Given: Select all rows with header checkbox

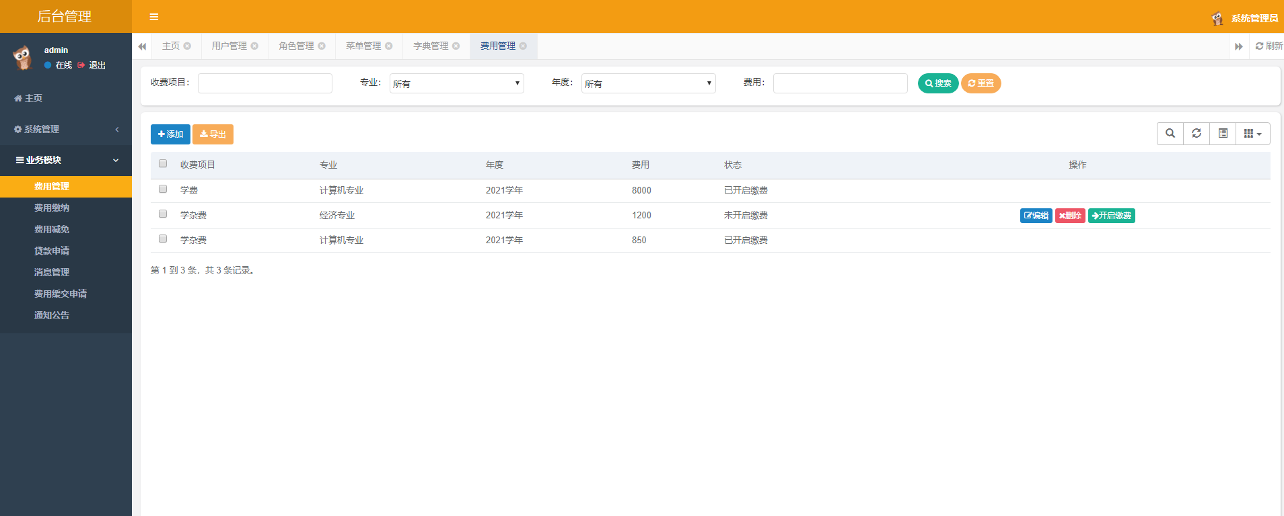Looking at the screenshot, I should click(163, 163).
